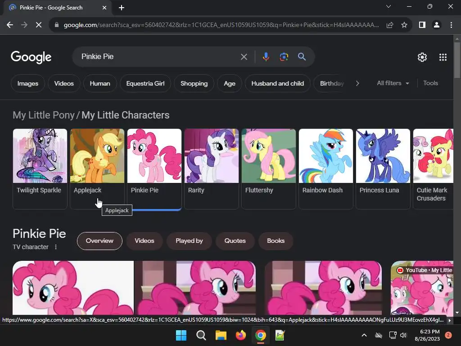Open green notepad app on taskbar
Screen dimensions: 461x346
(280, 335)
